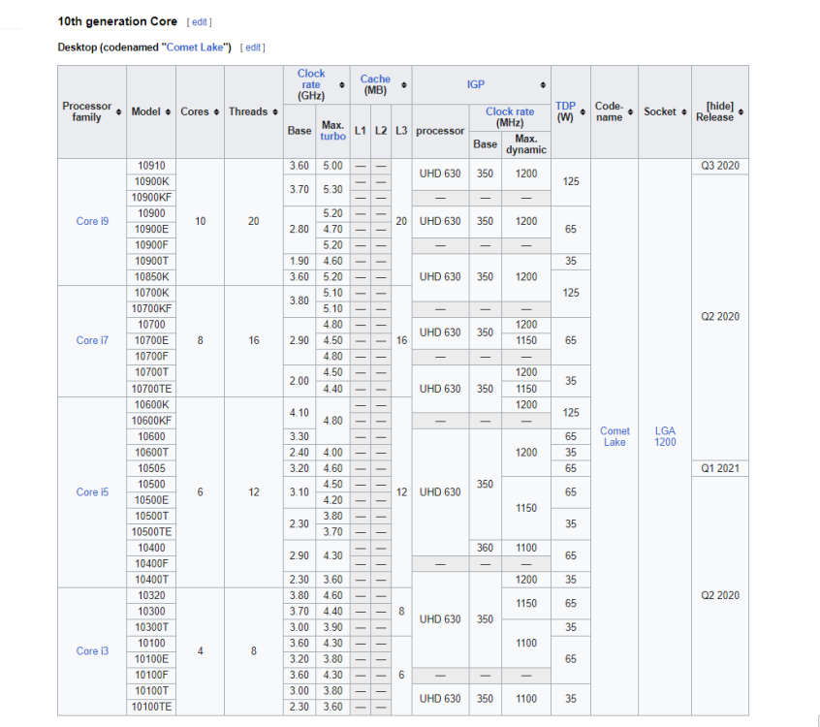Click sort arrows next to TDP header
This screenshot has width=820, height=727.
coord(583,111)
